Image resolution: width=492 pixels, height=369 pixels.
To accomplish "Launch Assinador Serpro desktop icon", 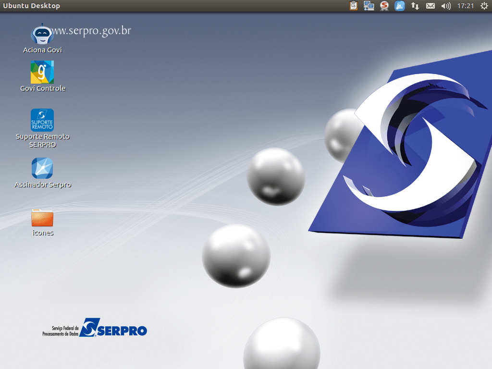I will pos(42,168).
